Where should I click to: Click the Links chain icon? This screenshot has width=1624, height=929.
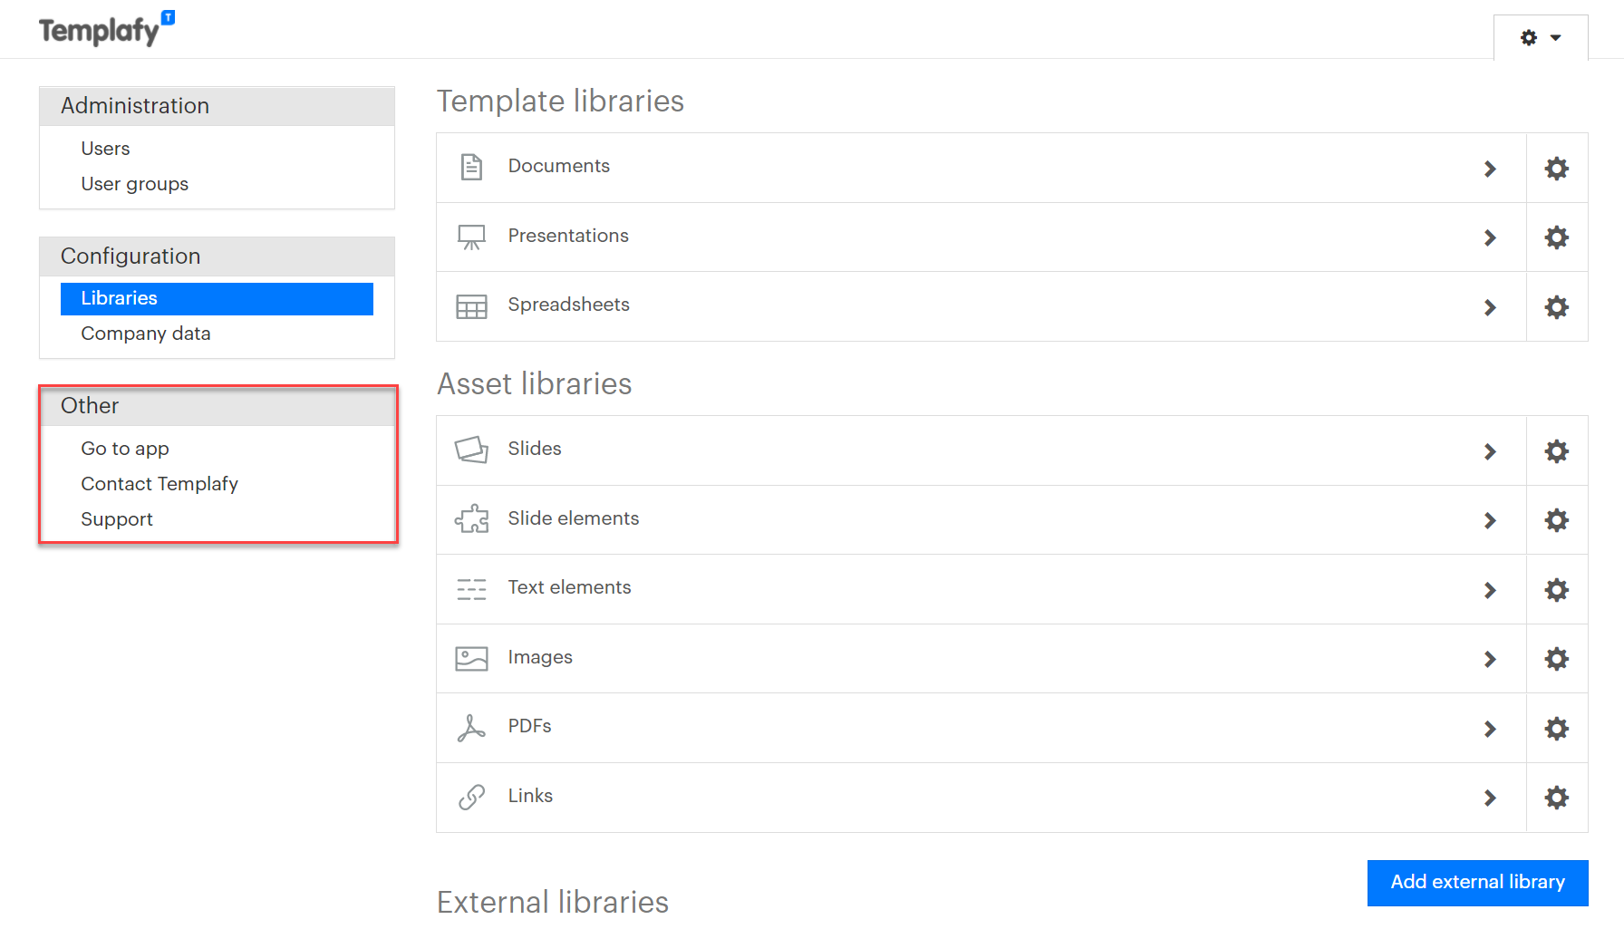point(471,797)
